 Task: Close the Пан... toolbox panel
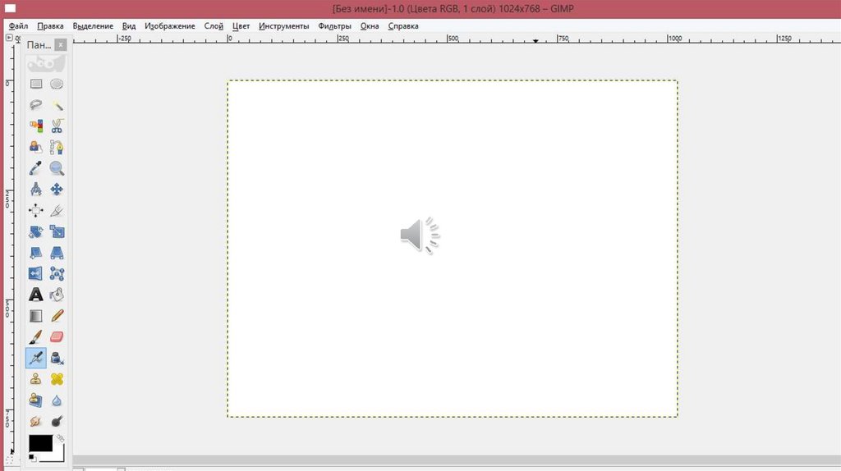(60, 45)
